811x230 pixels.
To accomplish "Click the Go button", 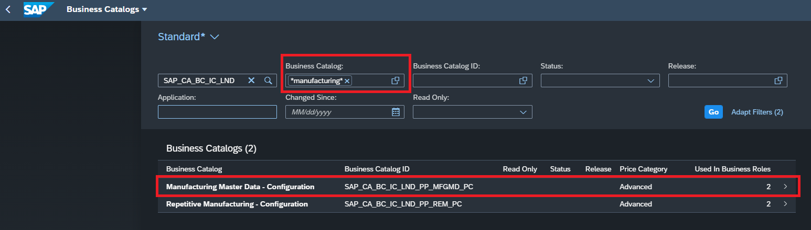I will (x=713, y=112).
